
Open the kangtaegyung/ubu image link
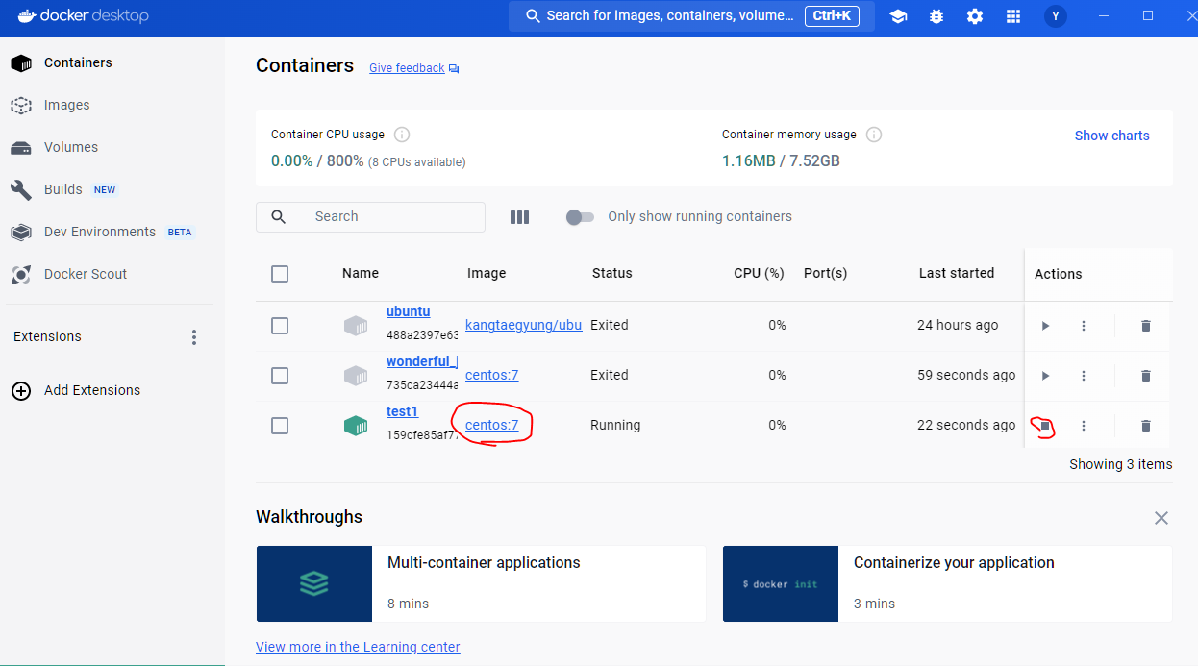point(523,325)
